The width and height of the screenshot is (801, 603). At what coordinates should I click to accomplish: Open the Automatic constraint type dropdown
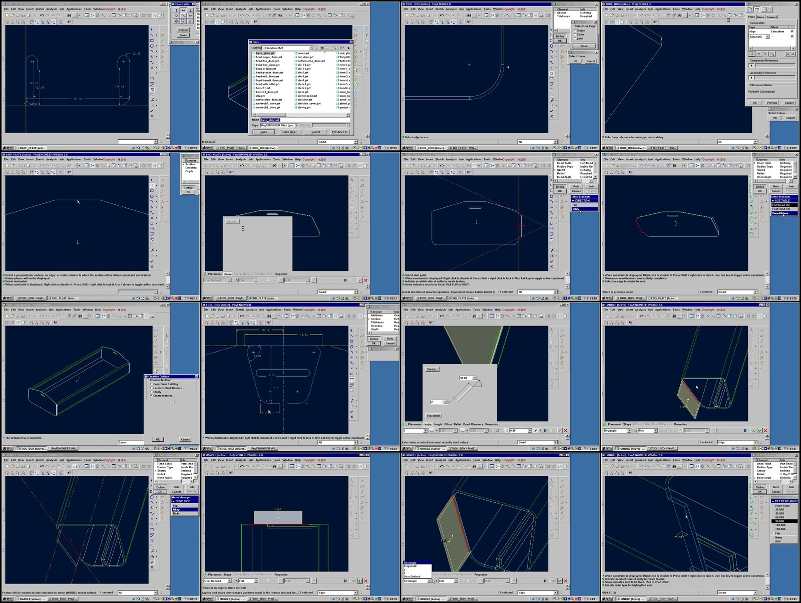[x=767, y=37]
